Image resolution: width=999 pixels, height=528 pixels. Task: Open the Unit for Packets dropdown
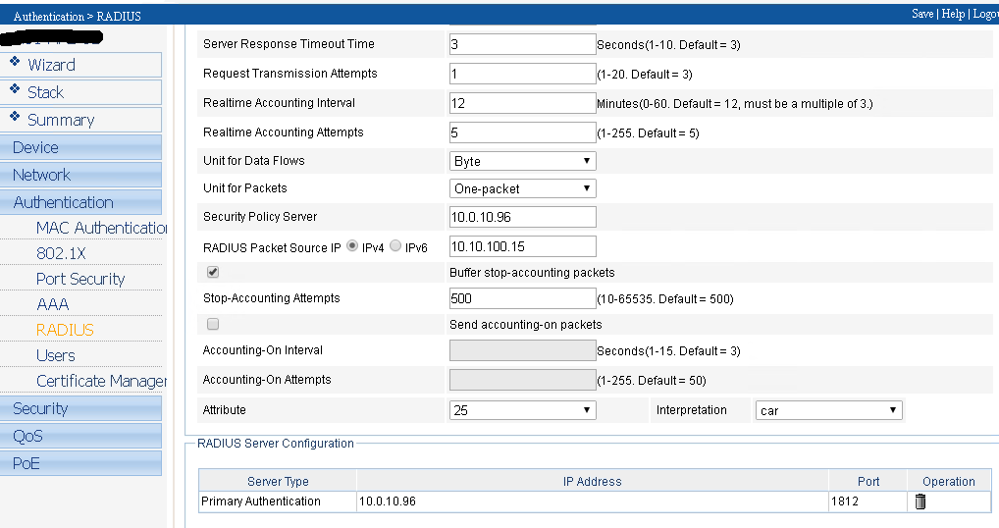tap(522, 188)
